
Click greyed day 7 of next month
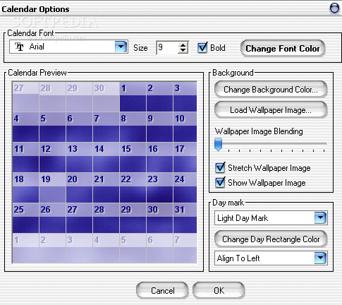click(185, 249)
